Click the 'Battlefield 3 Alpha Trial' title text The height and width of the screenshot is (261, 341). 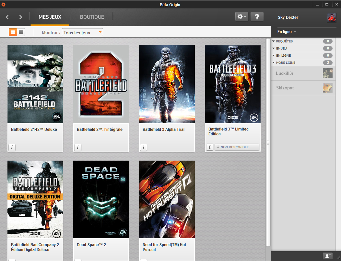164,130
